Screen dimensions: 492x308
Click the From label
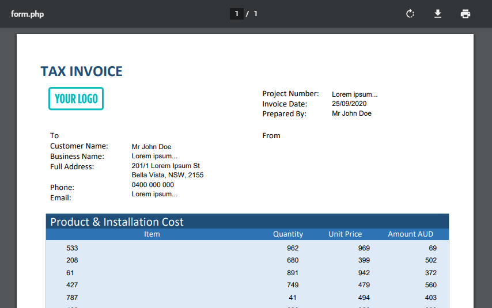(x=271, y=136)
